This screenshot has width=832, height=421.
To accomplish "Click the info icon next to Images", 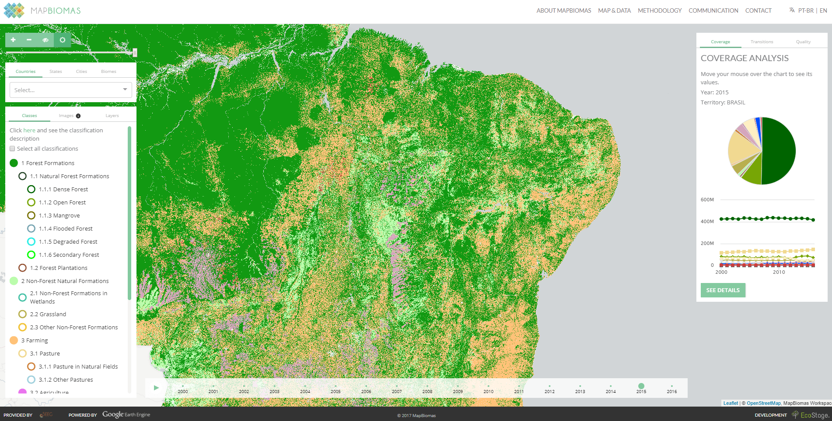I will pos(78,116).
